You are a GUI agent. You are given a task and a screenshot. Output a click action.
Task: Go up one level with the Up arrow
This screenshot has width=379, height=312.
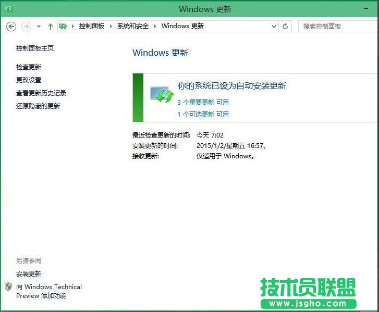pos(50,27)
